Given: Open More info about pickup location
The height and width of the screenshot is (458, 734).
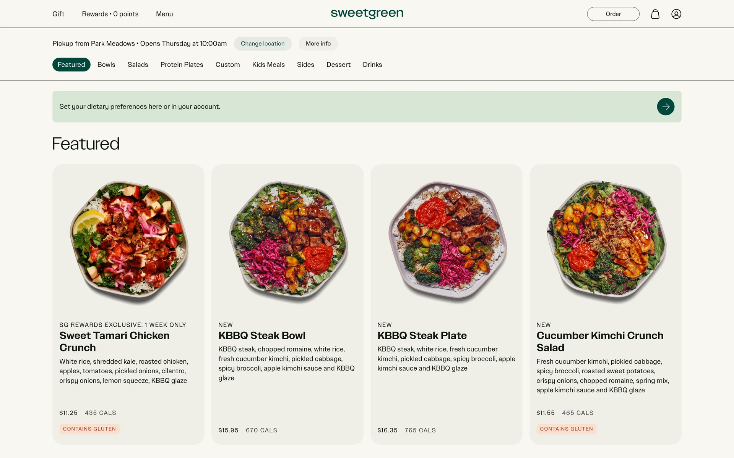Looking at the screenshot, I should (x=318, y=44).
